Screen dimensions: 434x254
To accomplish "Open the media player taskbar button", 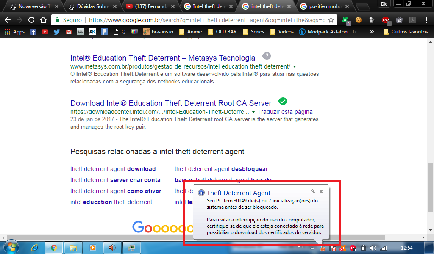I will 93,248.
